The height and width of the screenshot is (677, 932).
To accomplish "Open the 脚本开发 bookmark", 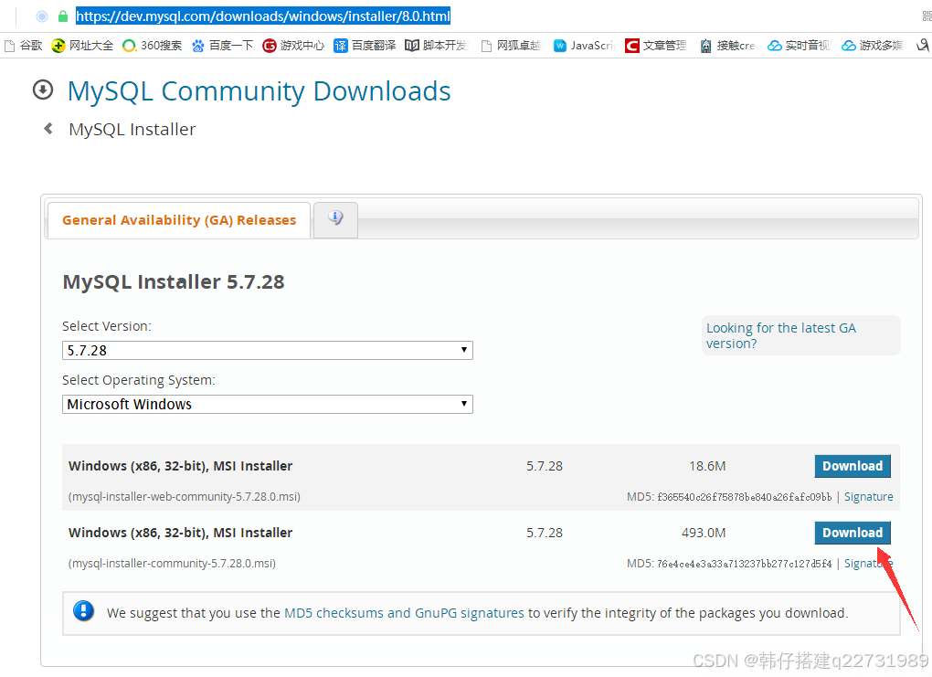I will (436, 46).
